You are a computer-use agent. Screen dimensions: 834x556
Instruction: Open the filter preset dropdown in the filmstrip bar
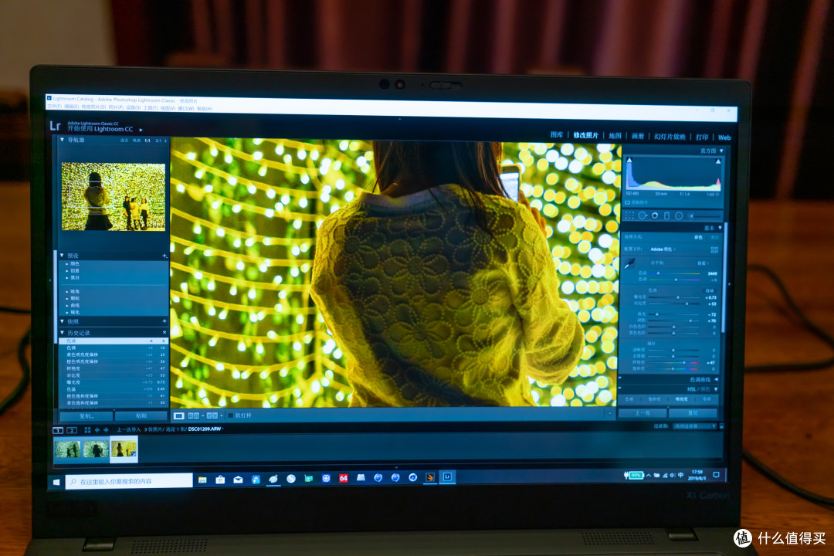(x=695, y=426)
